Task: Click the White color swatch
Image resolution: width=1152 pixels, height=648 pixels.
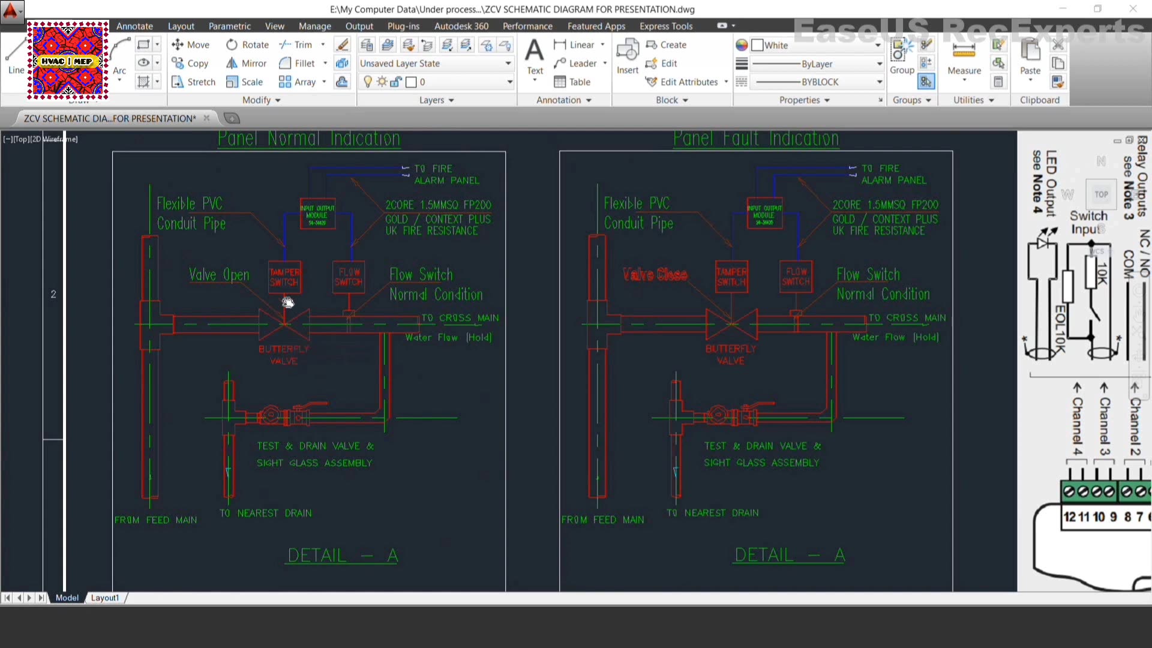Action: pos(757,44)
